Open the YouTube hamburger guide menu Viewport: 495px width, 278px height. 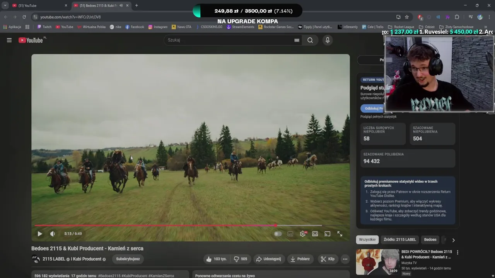(9, 40)
